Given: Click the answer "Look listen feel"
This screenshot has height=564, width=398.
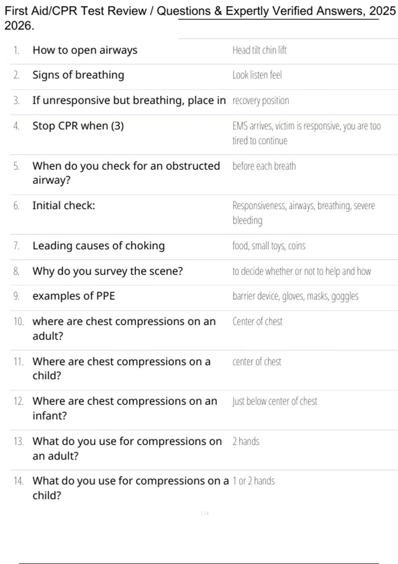Looking at the screenshot, I should [257, 75].
